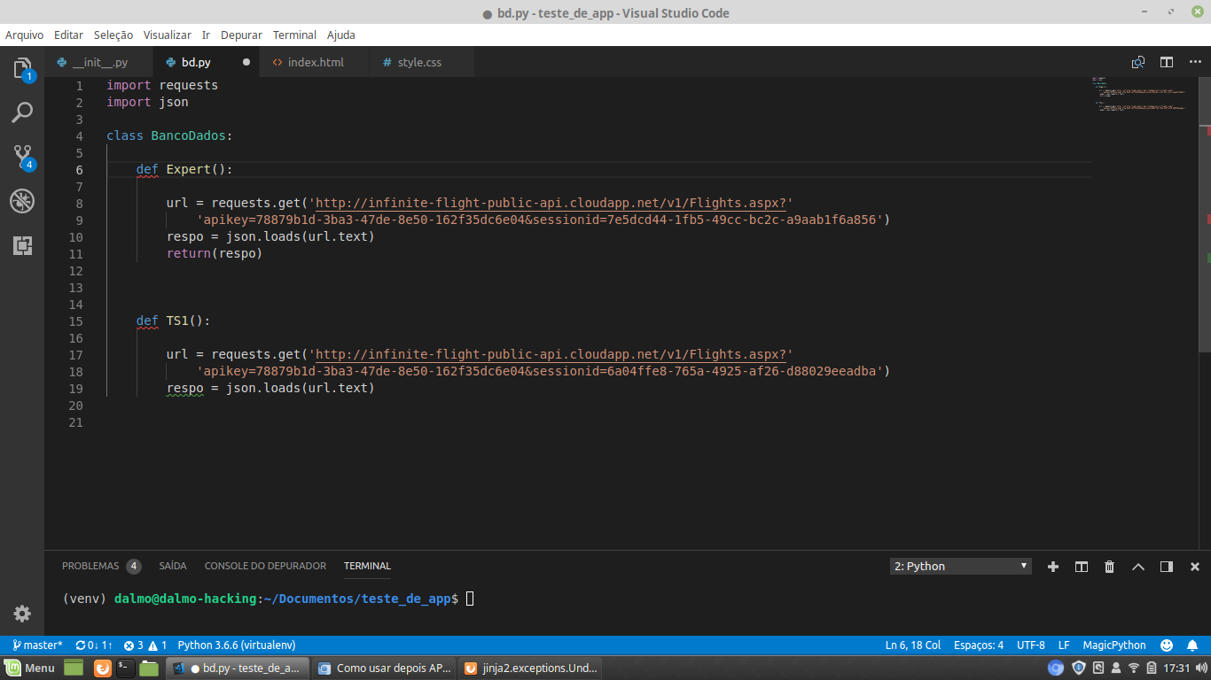Viewport: 1211px width, 680px height.
Task: Click Ln 6, Col 18 go-to-line indicator
Action: 913,645
